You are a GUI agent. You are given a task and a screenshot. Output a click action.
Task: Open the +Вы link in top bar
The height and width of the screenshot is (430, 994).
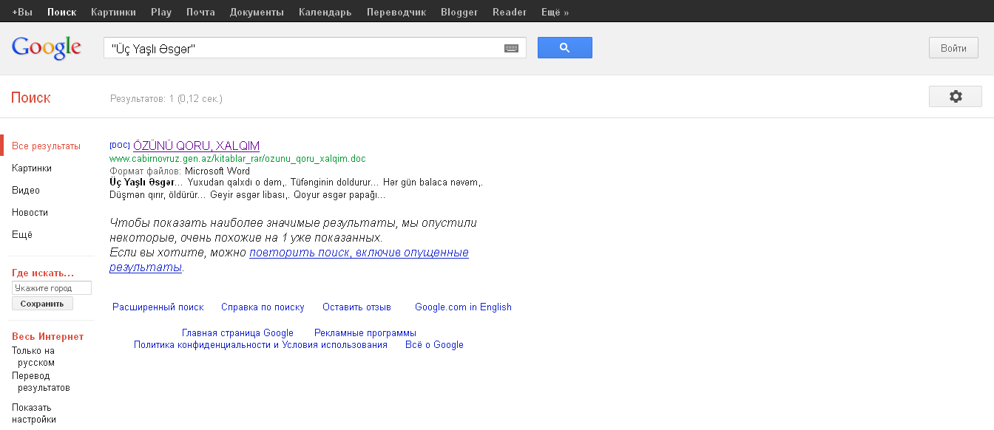(22, 13)
